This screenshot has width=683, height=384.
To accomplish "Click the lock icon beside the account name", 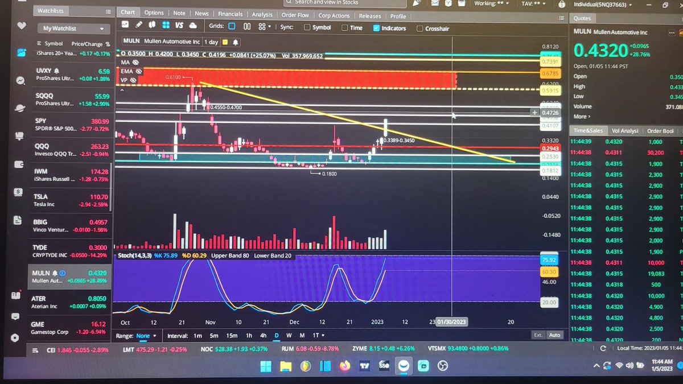I will [x=562, y=4].
